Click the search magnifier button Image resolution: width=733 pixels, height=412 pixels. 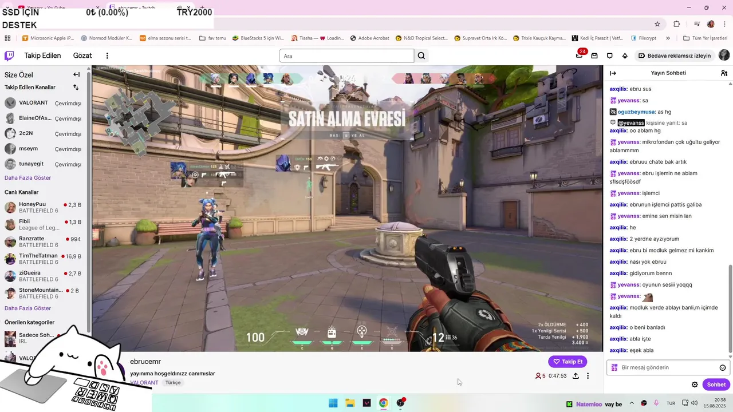(421, 56)
